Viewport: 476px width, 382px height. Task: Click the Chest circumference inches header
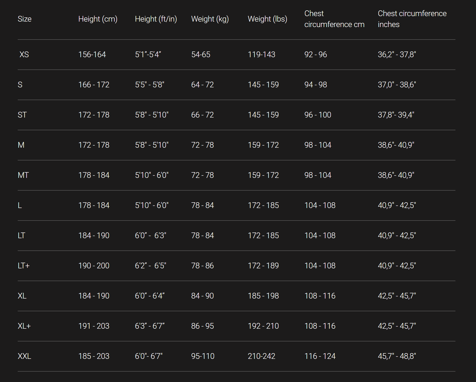click(x=412, y=19)
